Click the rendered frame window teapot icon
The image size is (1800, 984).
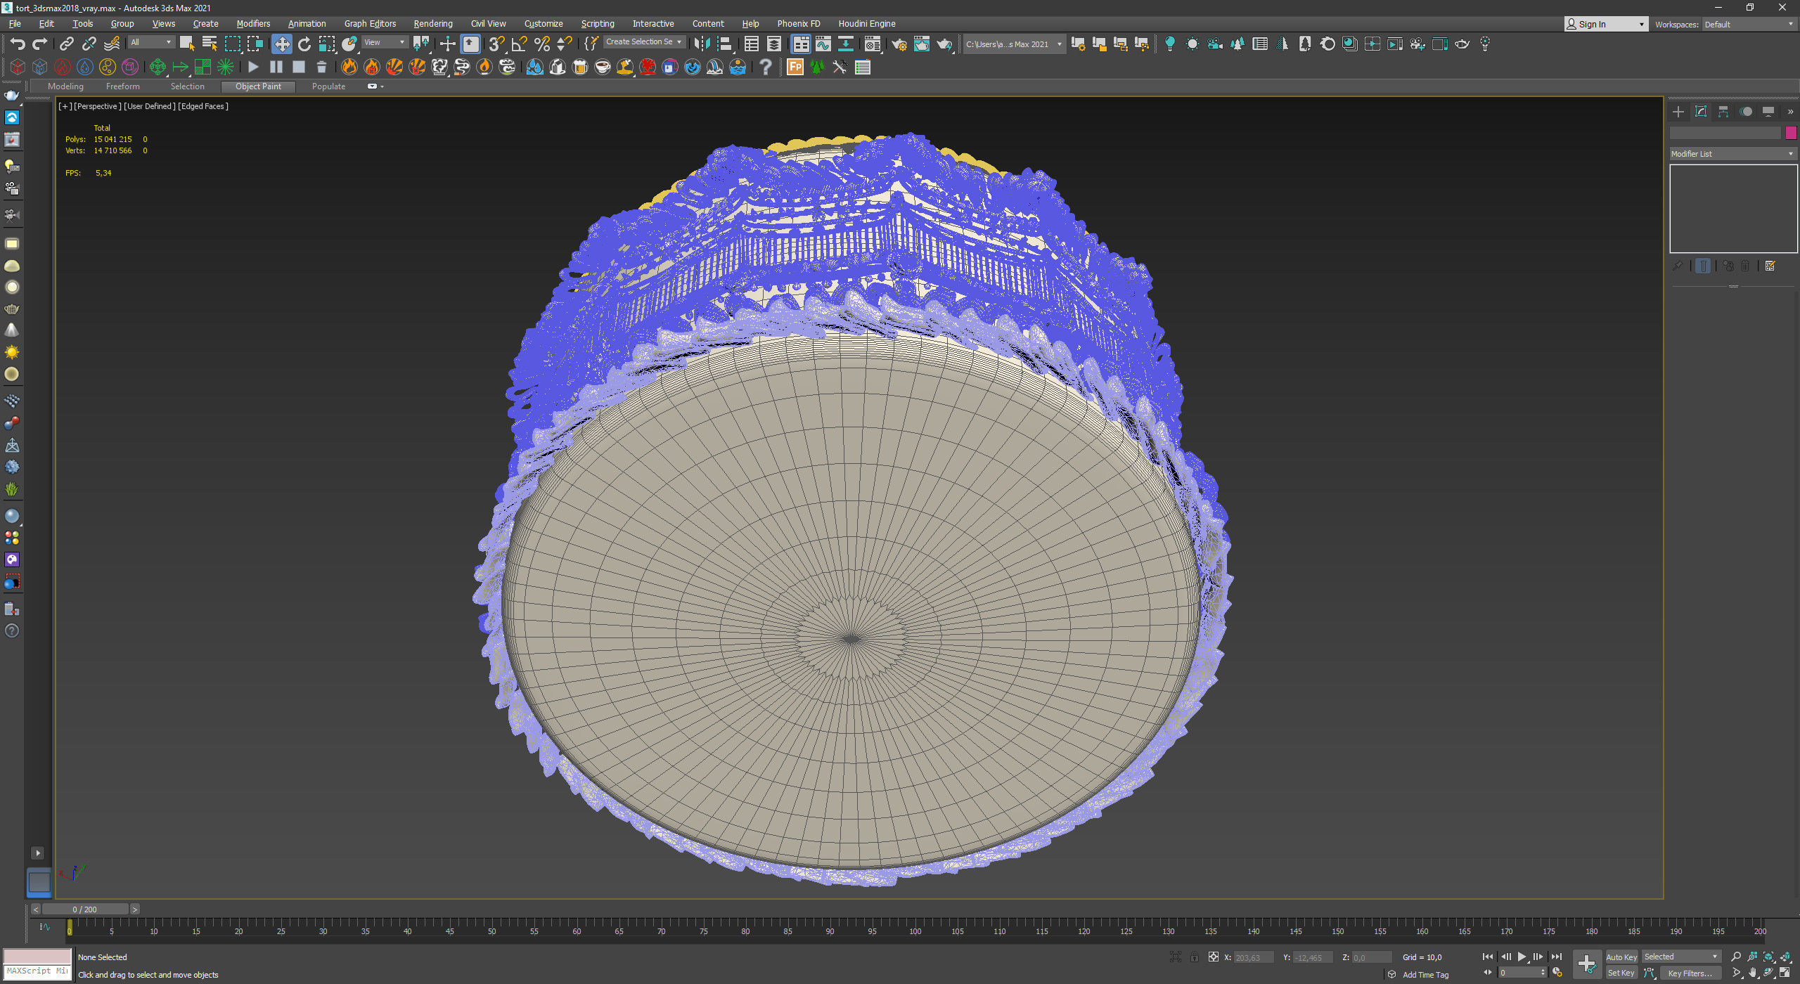[x=921, y=44]
